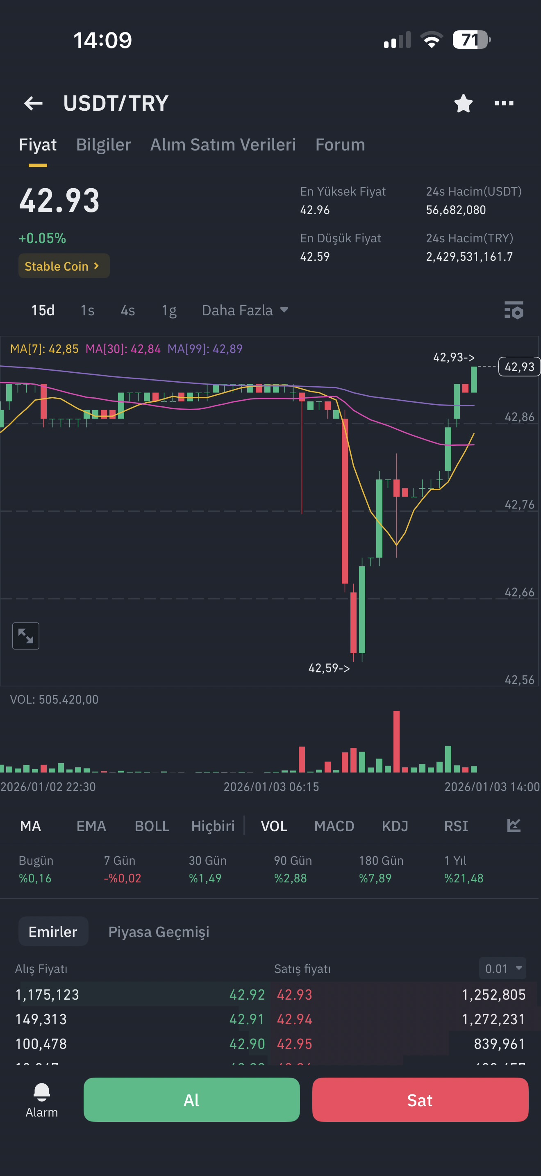Open the 0.01 order book precision dropdown
Screen dimensions: 541x1176
[502, 968]
